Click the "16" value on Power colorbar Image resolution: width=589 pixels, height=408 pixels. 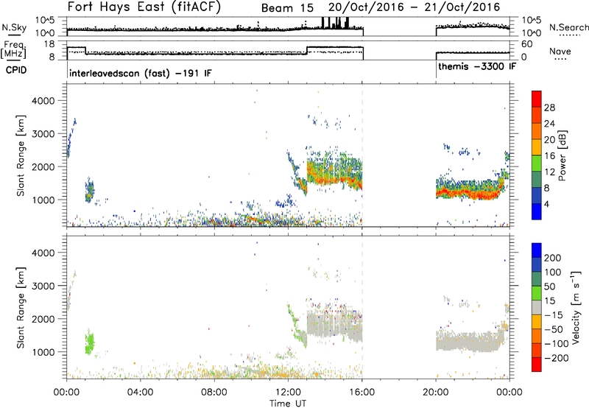click(549, 155)
